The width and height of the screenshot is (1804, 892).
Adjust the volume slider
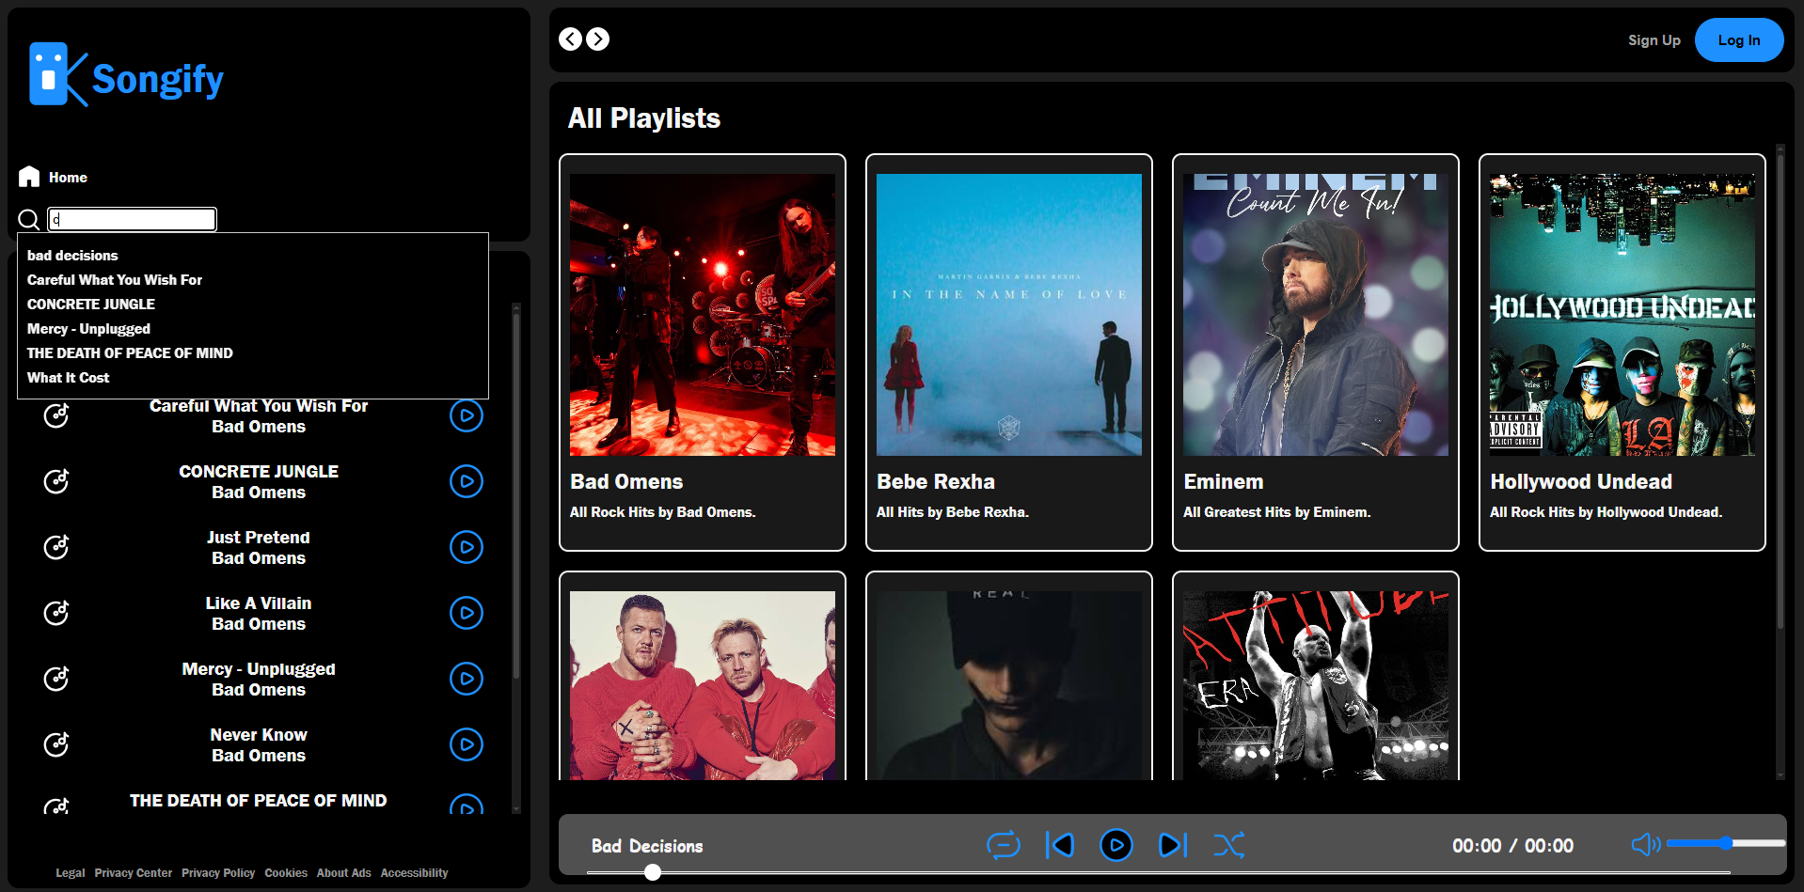1725,843
